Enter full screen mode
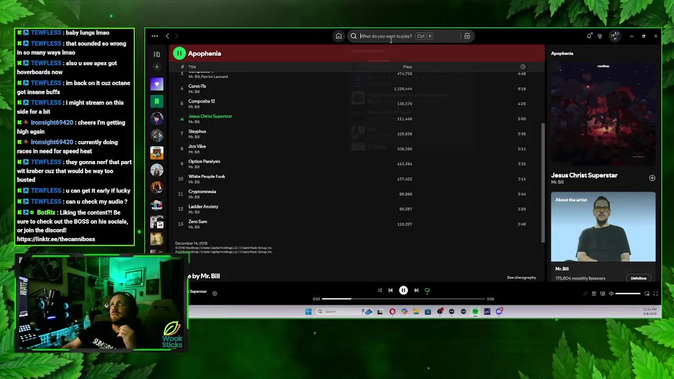674x379 pixels. [656, 294]
